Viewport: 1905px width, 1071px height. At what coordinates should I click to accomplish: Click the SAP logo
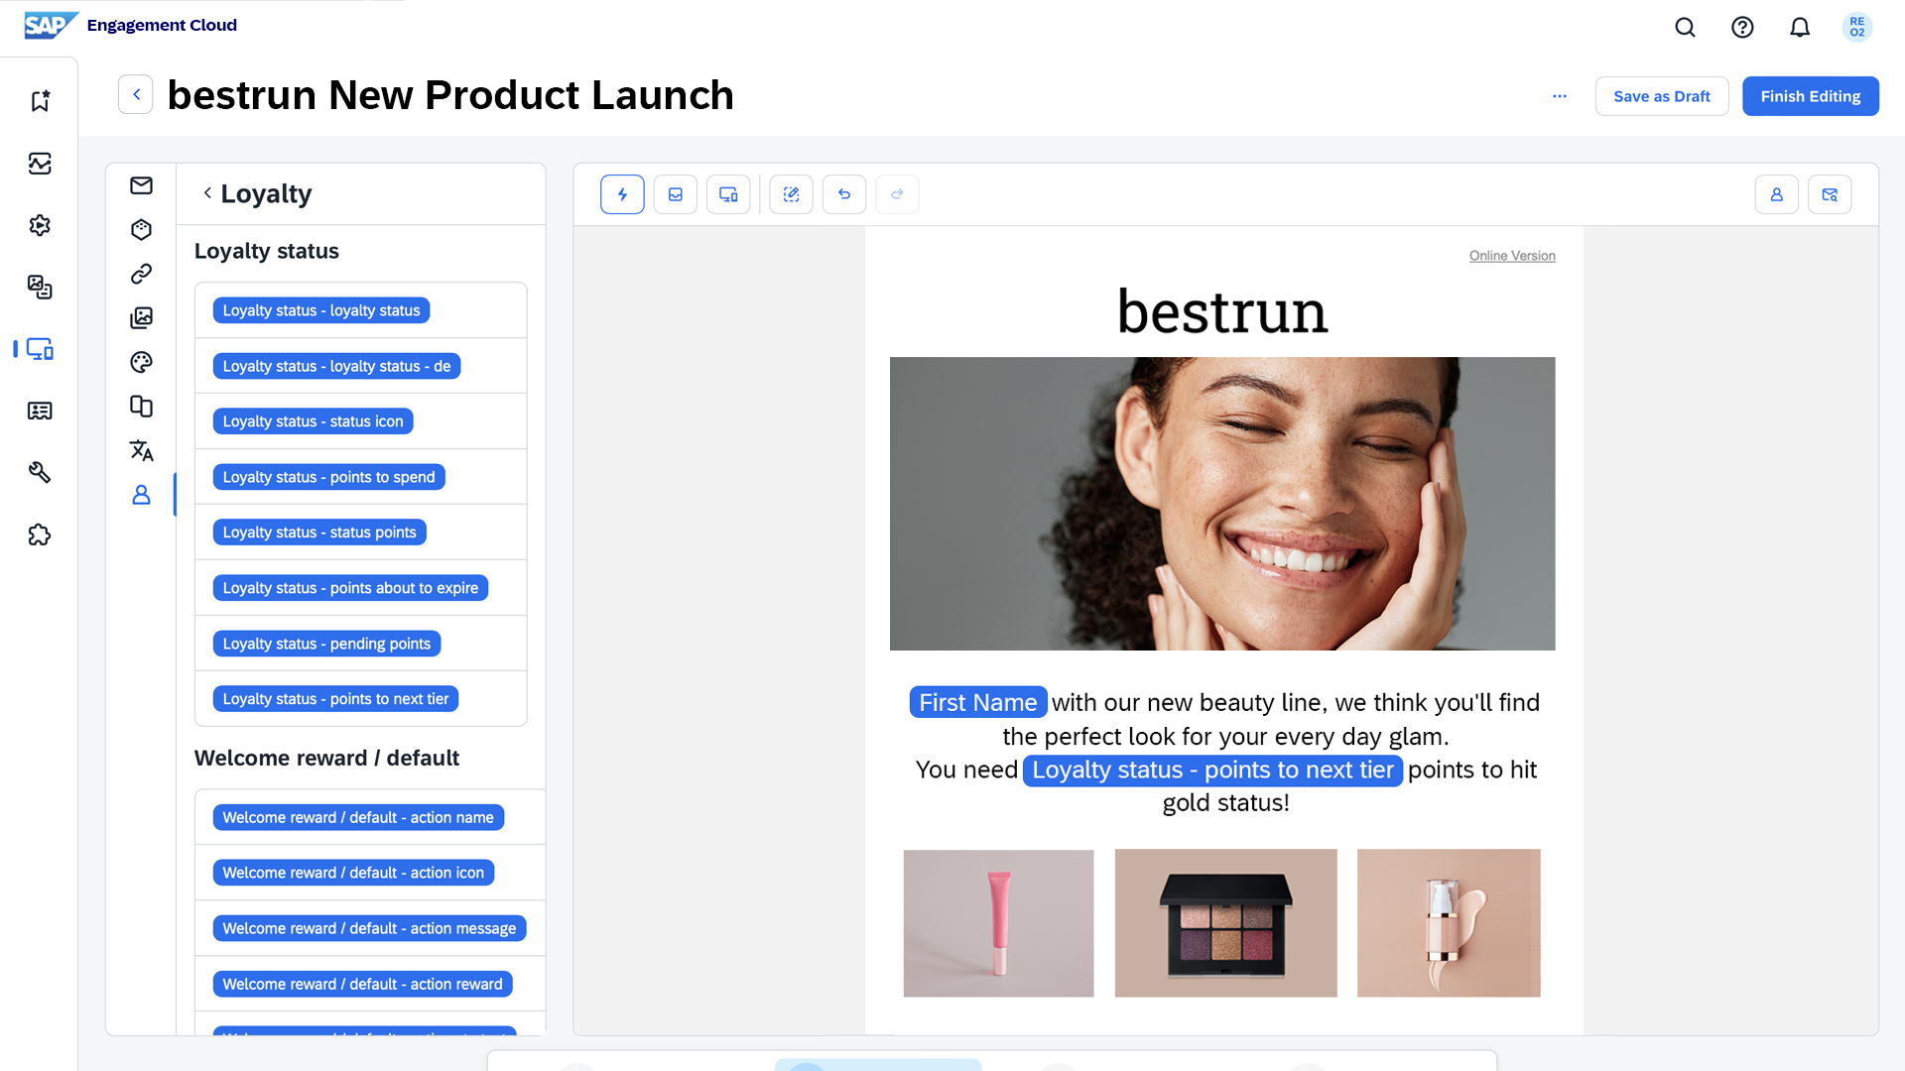point(51,25)
